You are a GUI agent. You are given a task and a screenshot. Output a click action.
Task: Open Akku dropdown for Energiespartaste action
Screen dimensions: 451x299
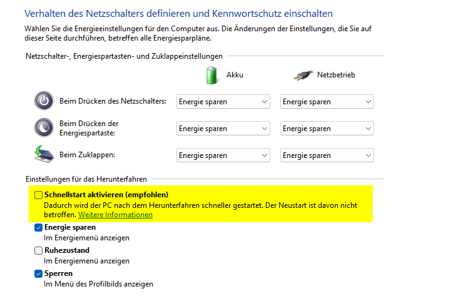coord(223,129)
